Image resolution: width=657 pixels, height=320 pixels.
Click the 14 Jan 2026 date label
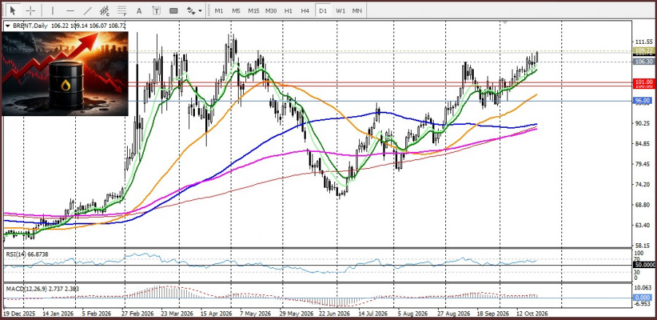(x=58, y=313)
